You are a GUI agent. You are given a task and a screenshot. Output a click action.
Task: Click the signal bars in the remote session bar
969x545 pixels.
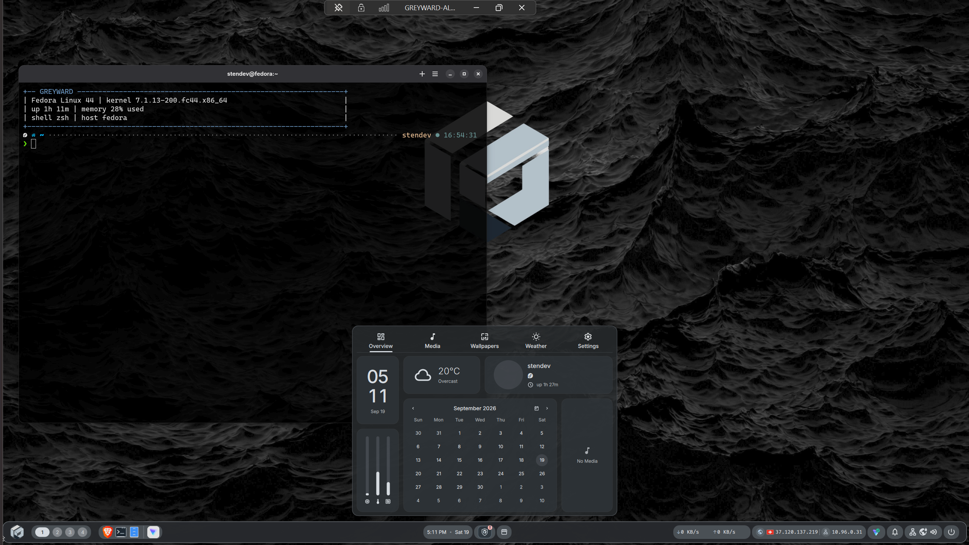point(384,8)
